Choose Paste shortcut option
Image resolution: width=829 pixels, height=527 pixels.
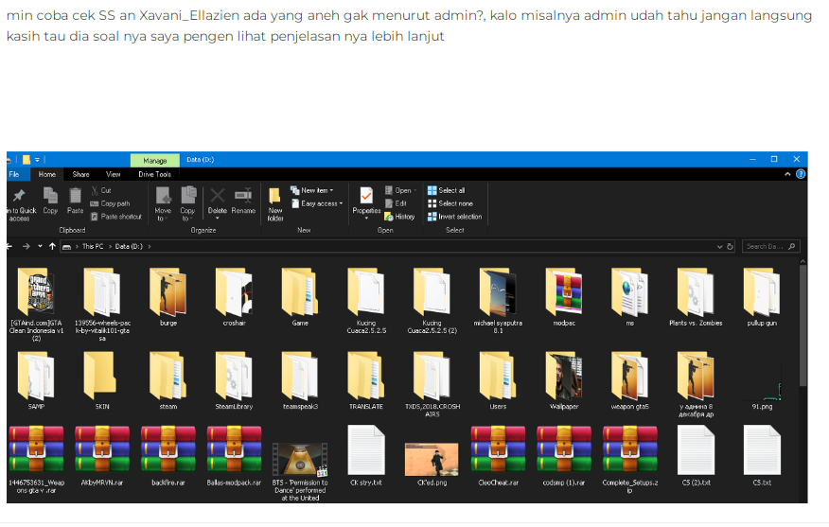(115, 217)
